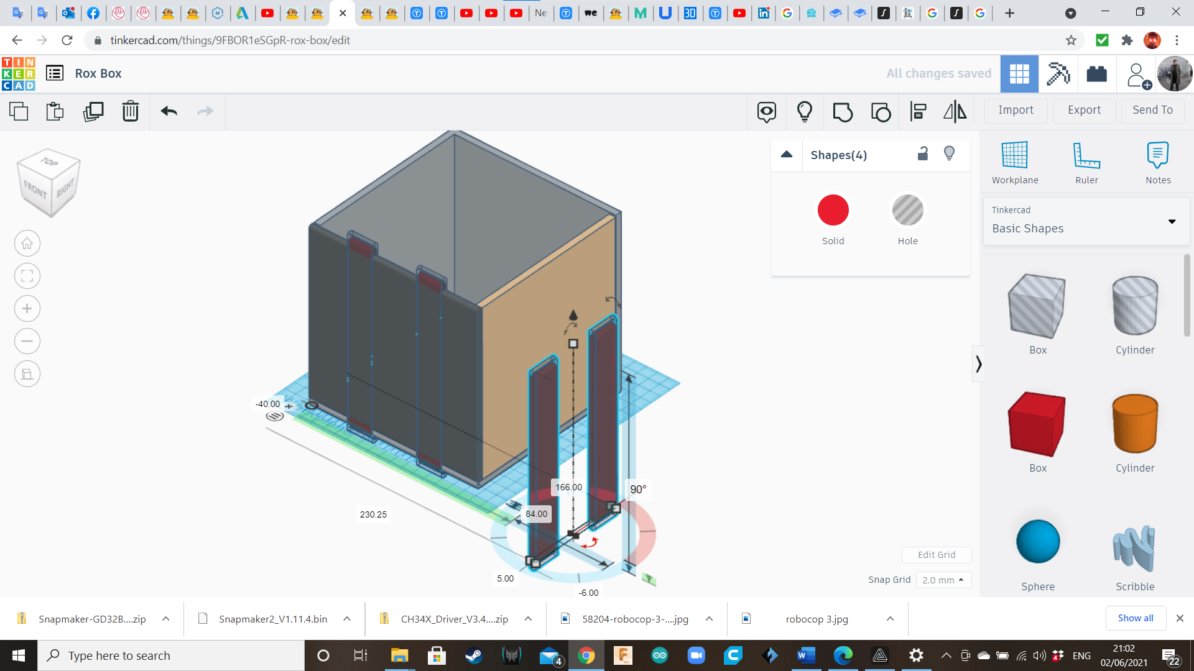1194x671 pixels.
Task: Click the Ungroup shapes icon
Action: (881, 112)
